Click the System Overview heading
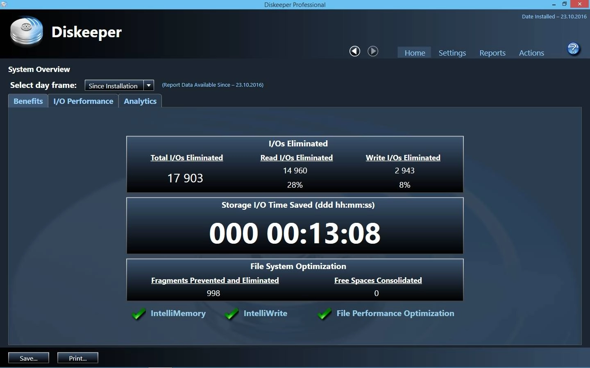The width and height of the screenshot is (590, 368). (x=39, y=69)
